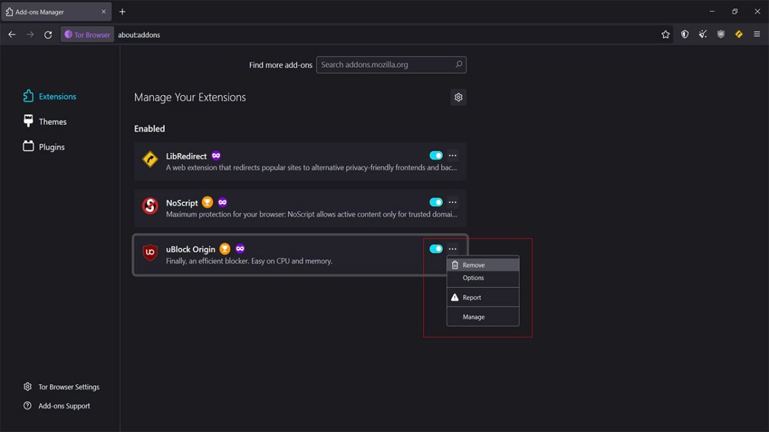
Task: Turn off the NoScript extension toggle
Action: point(436,202)
